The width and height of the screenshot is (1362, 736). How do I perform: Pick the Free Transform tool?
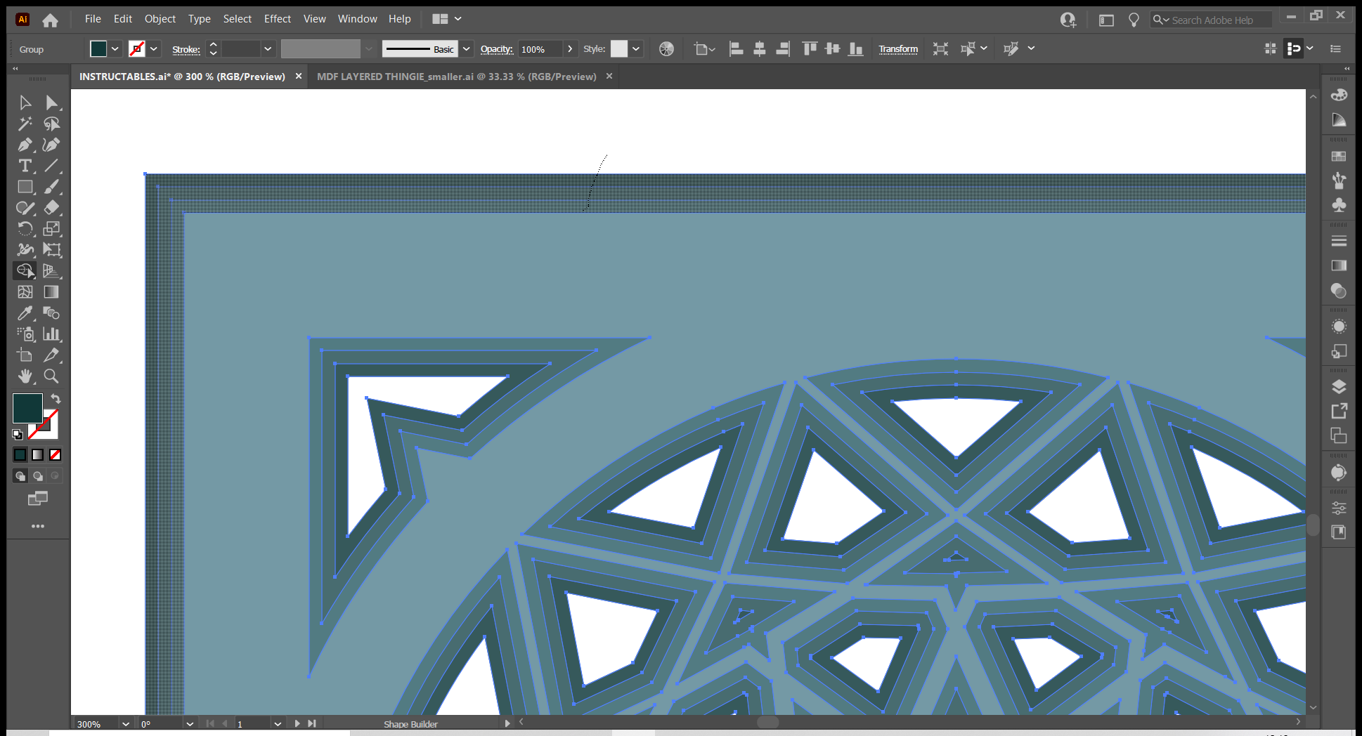(51, 250)
